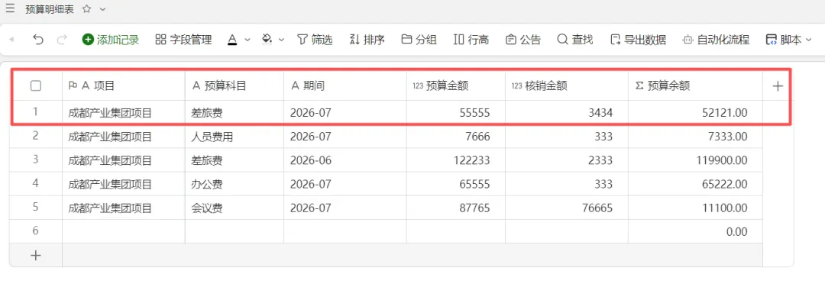Click the undo arrow icon
Screen dimensions: 825x303
tap(38, 40)
